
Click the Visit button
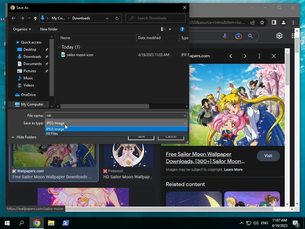[268, 156]
